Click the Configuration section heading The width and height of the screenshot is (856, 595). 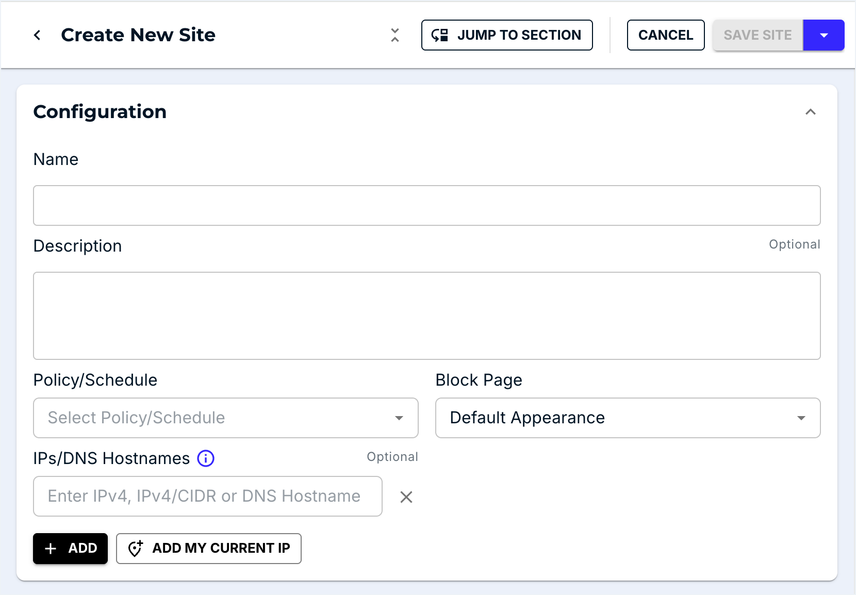pyautogui.click(x=100, y=111)
